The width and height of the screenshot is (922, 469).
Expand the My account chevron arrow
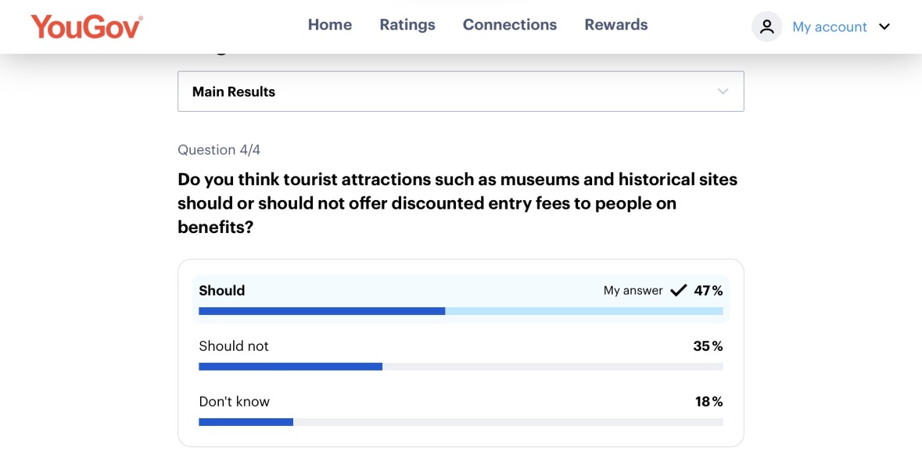click(884, 27)
